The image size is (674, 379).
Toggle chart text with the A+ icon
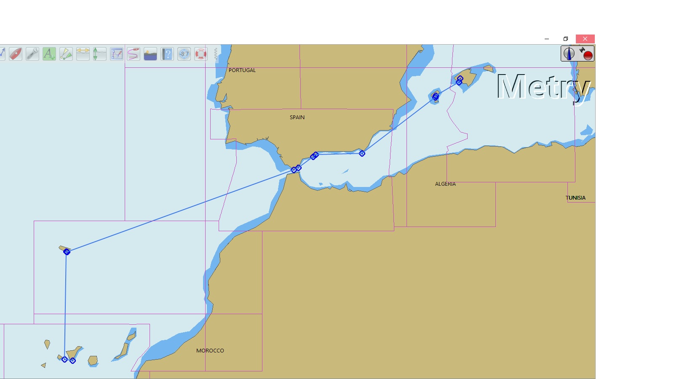[49, 54]
